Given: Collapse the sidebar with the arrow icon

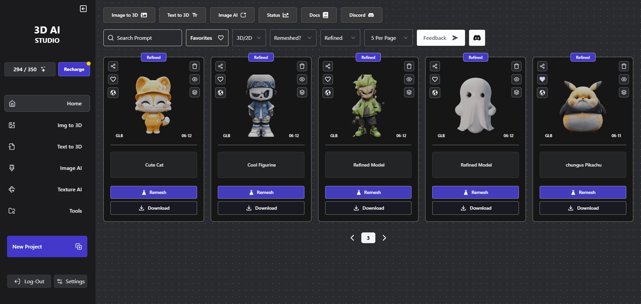Looking at the screenshot, I should click(x=83, y=9).
